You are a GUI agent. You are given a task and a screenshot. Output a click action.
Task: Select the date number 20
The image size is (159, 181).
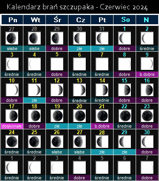(79, 106)
